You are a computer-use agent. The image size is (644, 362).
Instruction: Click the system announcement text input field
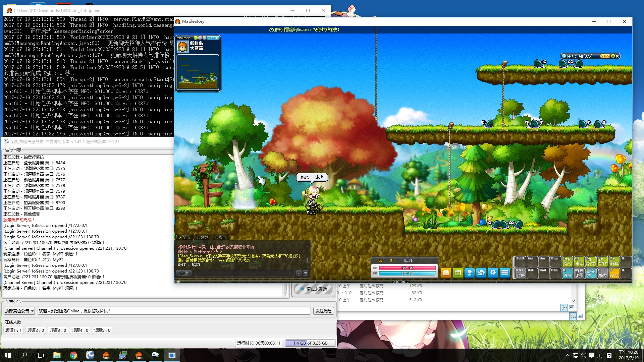(174, 311)
